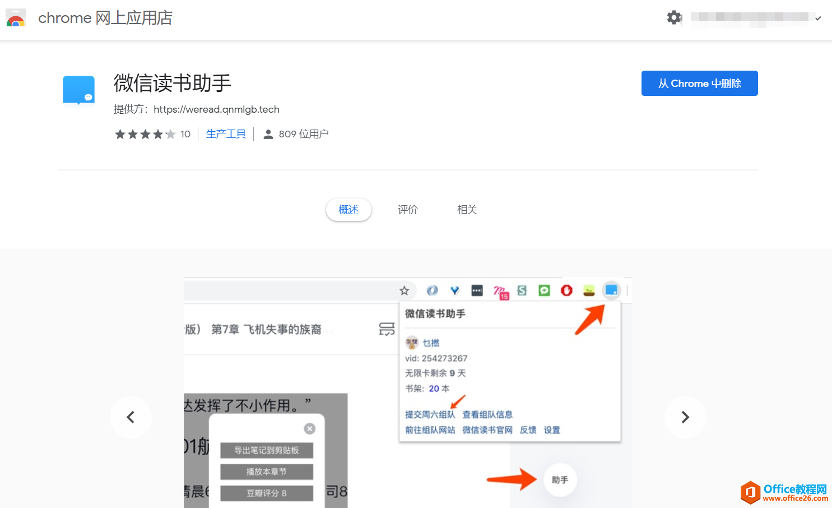Show previous screenshot with left arrow
Screen dimensions: 832x508
(x=131, y=417)
